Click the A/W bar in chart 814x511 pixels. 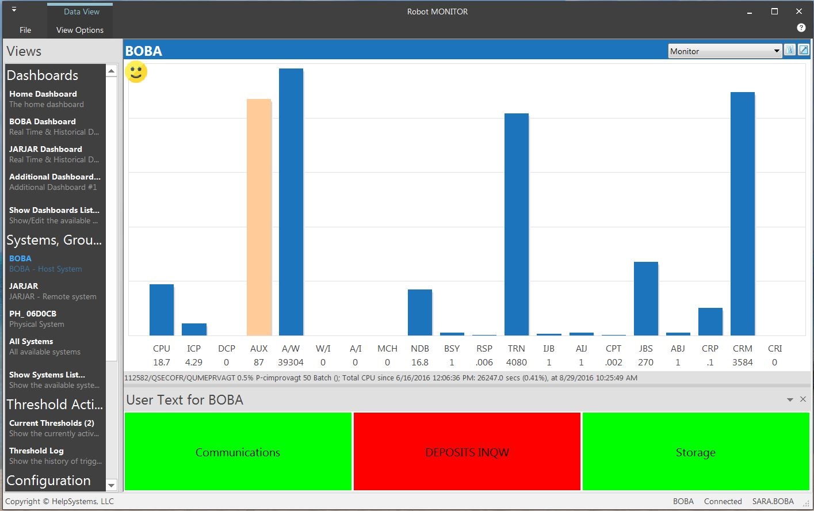coord(291,202)
